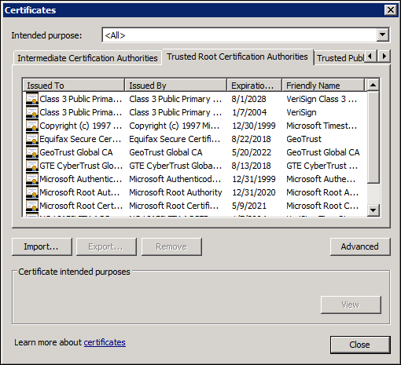Open the Trusted Publishers tab
The height and width of the screenshot is (365, 401).
tap(340, 58)
